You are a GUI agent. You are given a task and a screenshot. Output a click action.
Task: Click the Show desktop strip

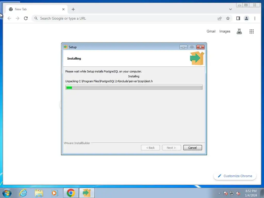[262, 193]
